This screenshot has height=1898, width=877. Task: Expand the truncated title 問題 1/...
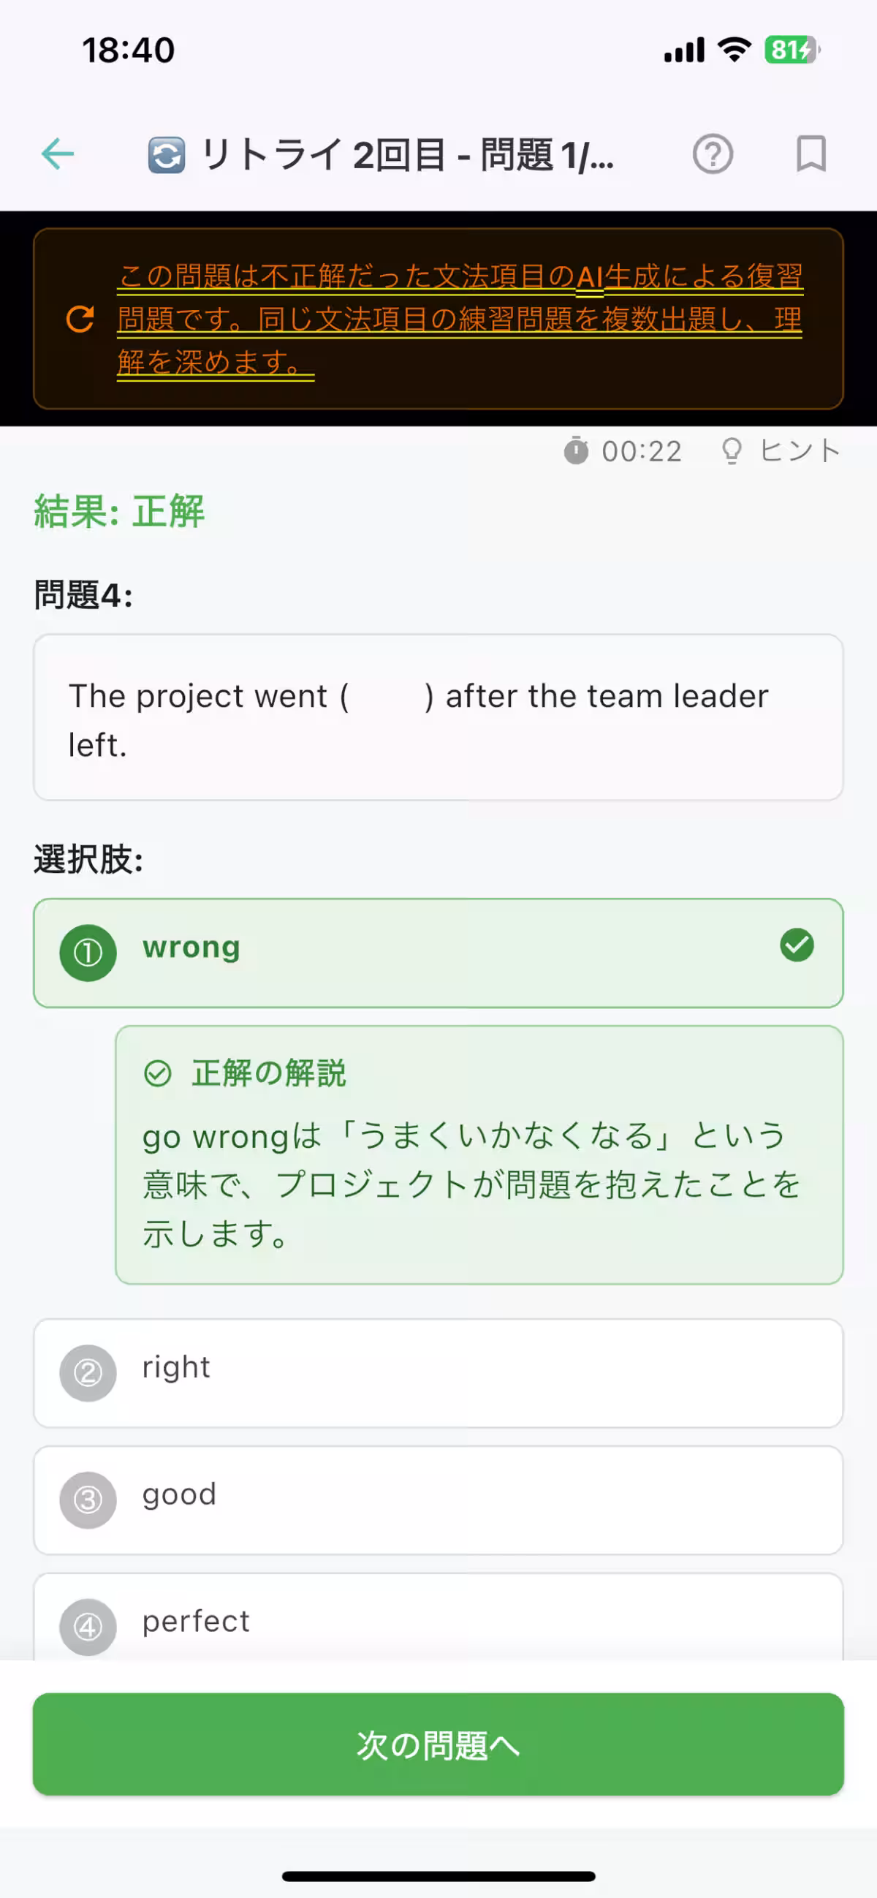click(x=409, y=154)
